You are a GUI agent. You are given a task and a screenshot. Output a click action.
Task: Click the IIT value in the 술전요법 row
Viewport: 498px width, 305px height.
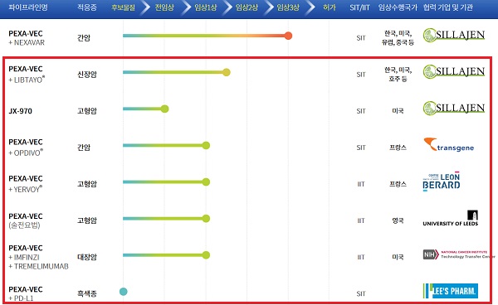[x=361, y=220]
